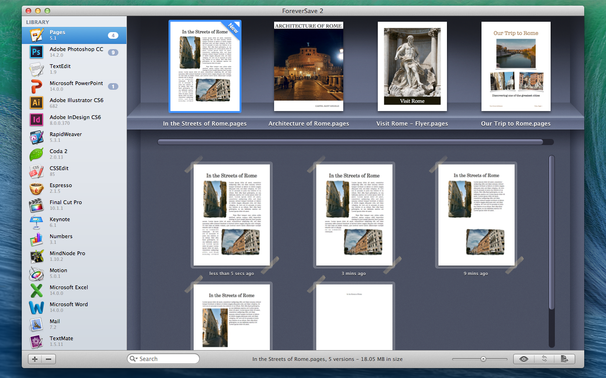Viewport: 606px width, 378px height.
Task: Select Architecture of Rome document thumbnail
Action: click(309, 67)
